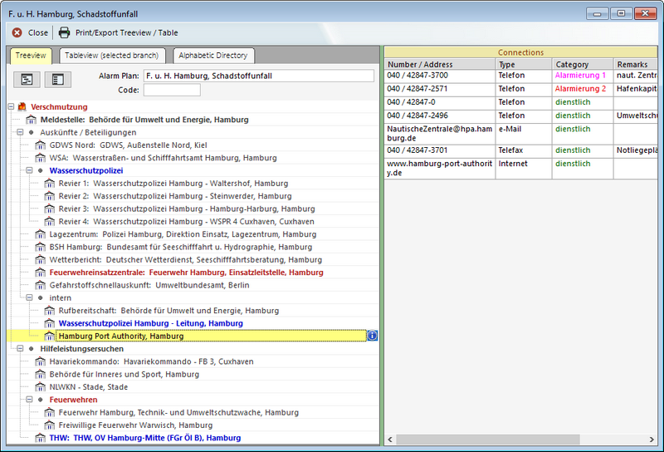Click the printer icon for Print/Export

pyautogui.click(x=64, y=32)
